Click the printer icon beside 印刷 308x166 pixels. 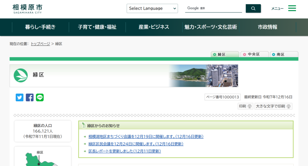click(x=250, y=106)
